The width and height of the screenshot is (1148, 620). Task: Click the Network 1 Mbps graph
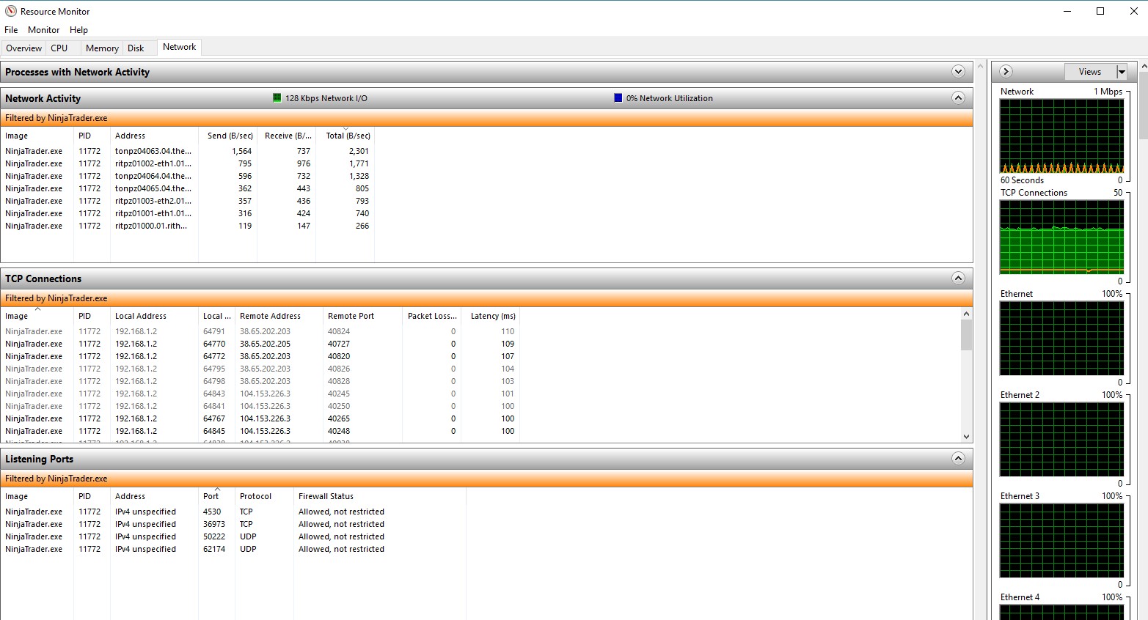pos(1061,136)
